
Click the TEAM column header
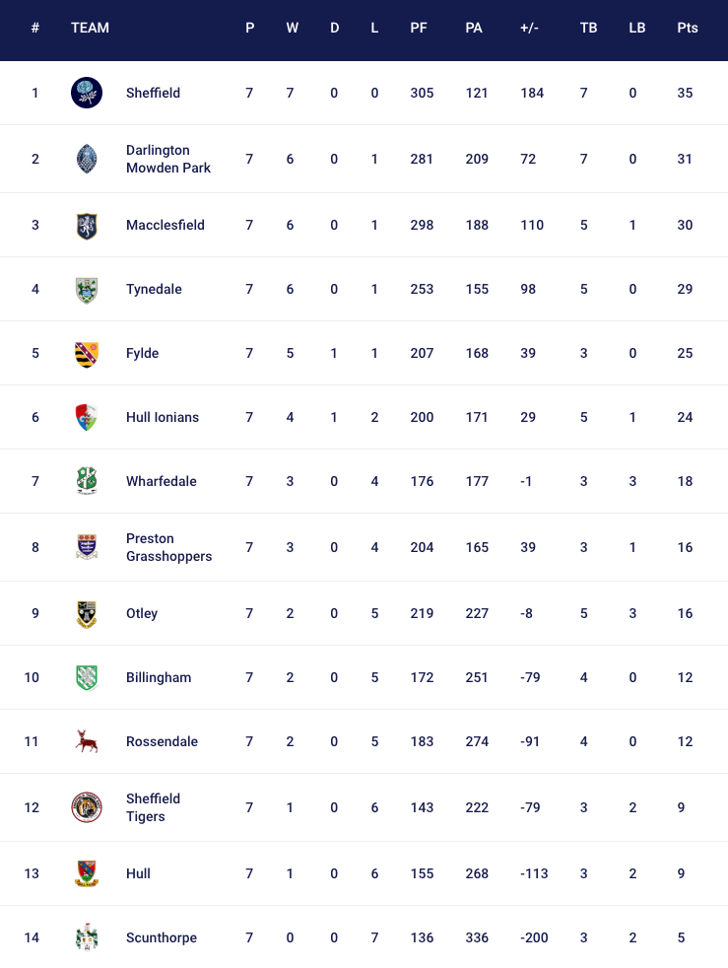tap(90, 28)
